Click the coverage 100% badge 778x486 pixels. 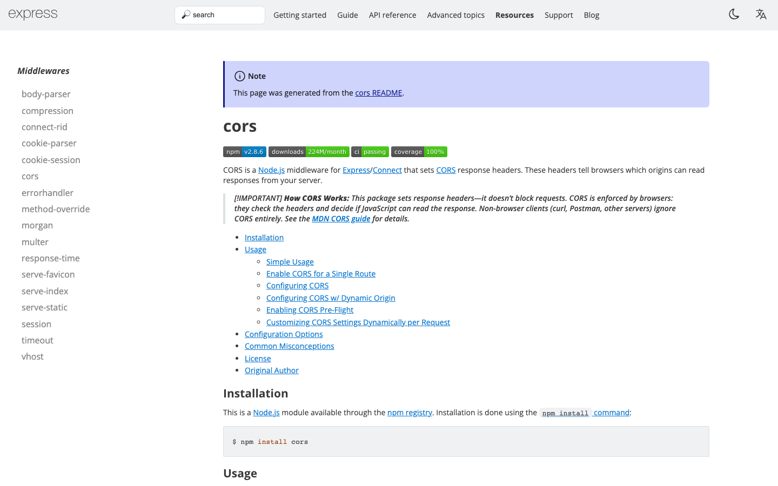point(419,152)
